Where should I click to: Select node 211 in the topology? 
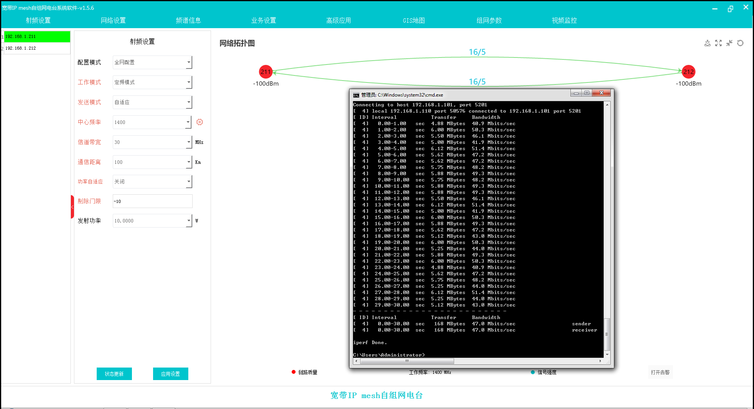pyautogui.click(x=265, y=72)
